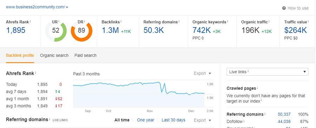Click the How to use help icon
Screen dimensions: 316x128
[x=284, y=8]
